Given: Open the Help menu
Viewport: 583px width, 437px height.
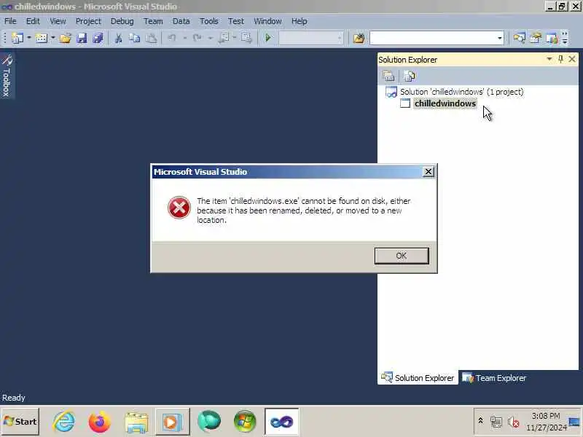Looking at the screenshot, I should (x=300, y=21).
